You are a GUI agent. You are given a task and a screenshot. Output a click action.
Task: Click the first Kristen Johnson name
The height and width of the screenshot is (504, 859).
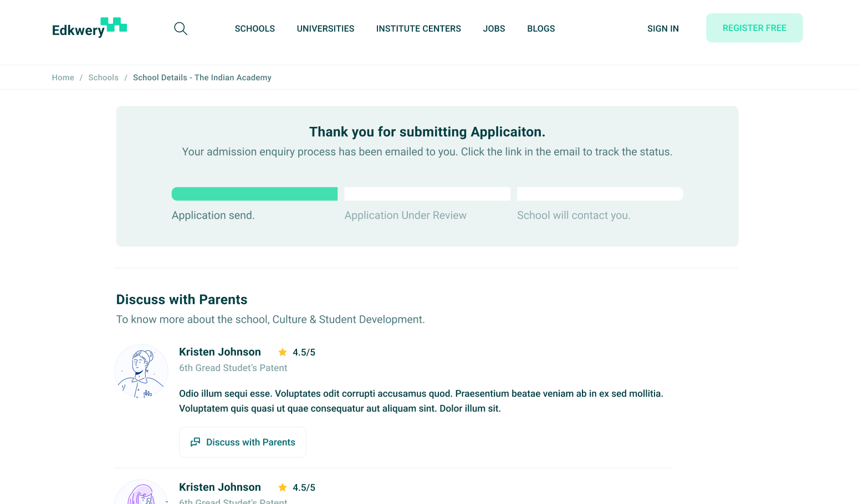(x=220, y=352)
